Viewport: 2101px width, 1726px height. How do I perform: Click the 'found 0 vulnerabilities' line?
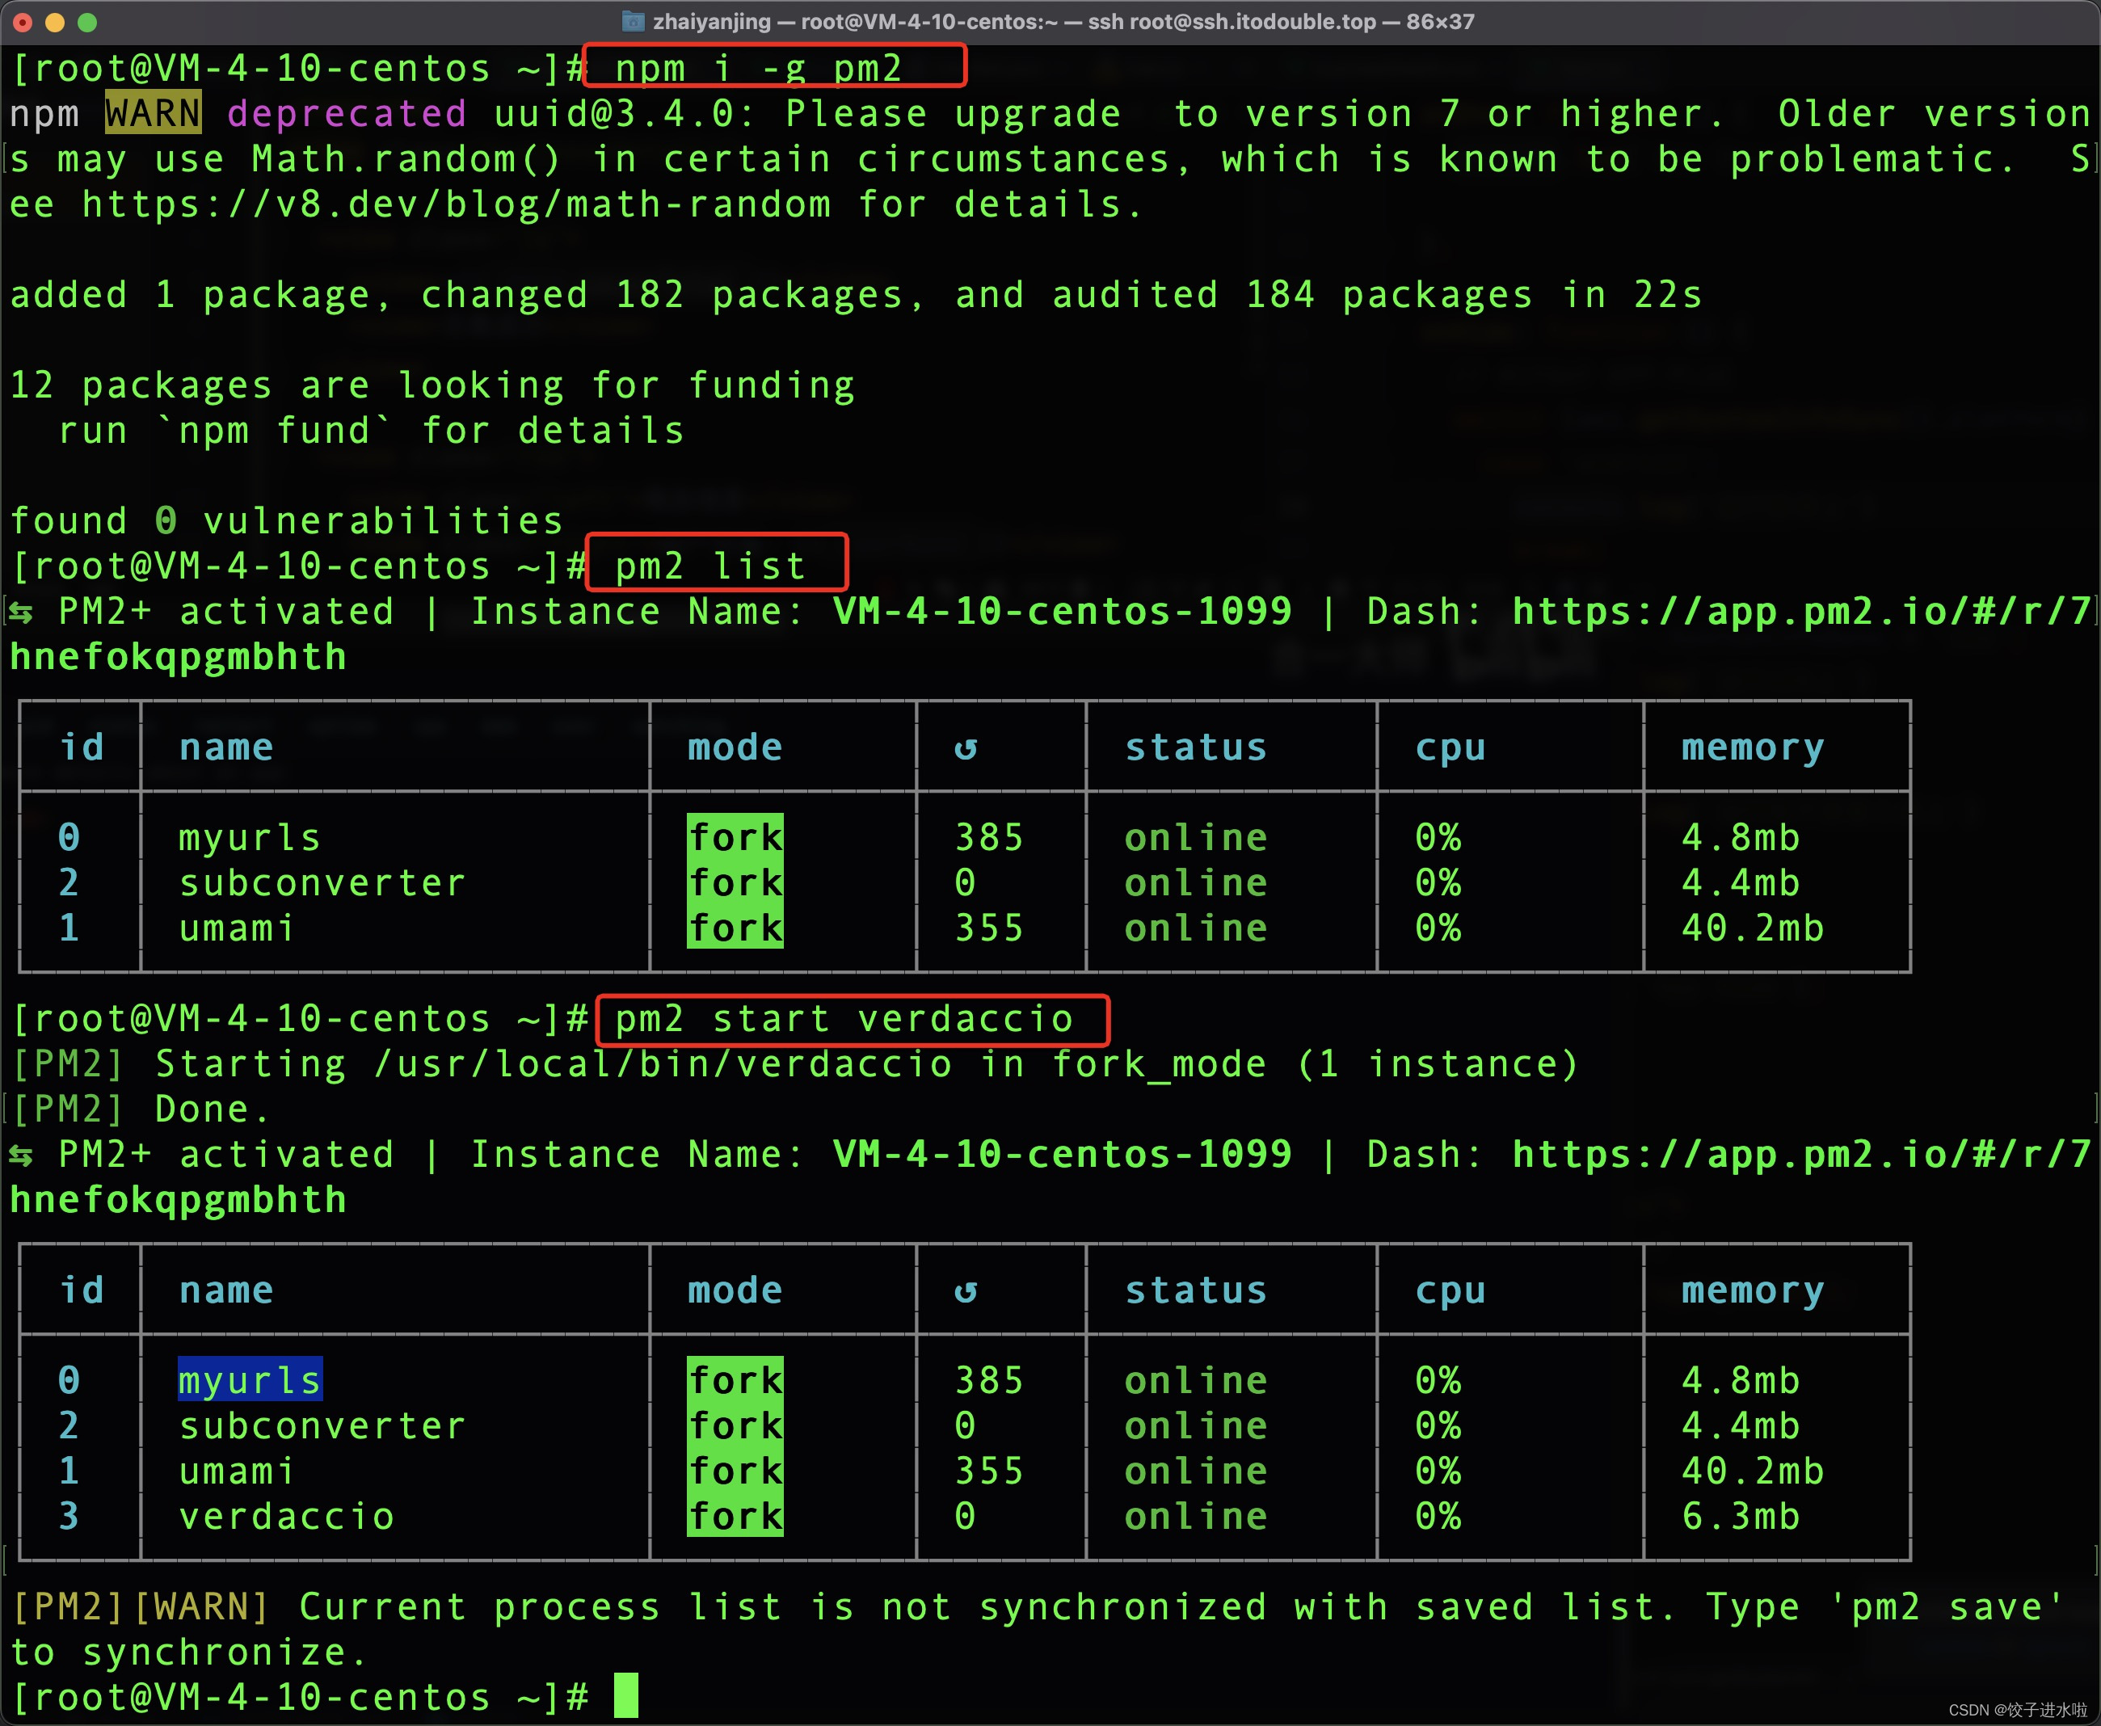(286, 520)
